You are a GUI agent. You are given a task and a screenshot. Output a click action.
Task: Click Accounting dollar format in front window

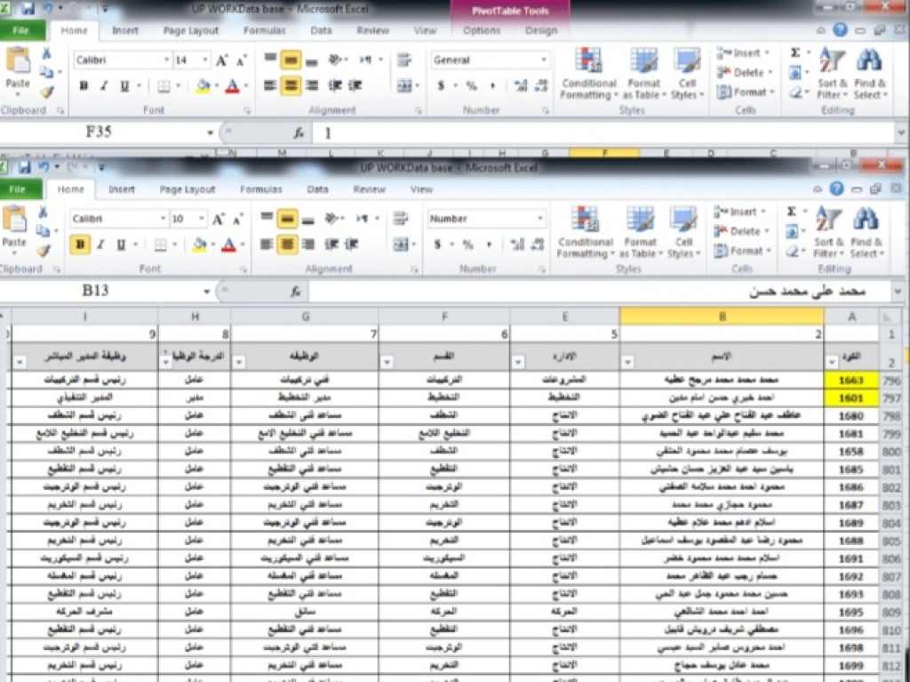[437, 245]
